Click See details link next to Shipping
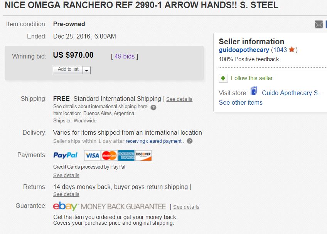Viewport: 327px width, 234px height. tap(179, 99)
